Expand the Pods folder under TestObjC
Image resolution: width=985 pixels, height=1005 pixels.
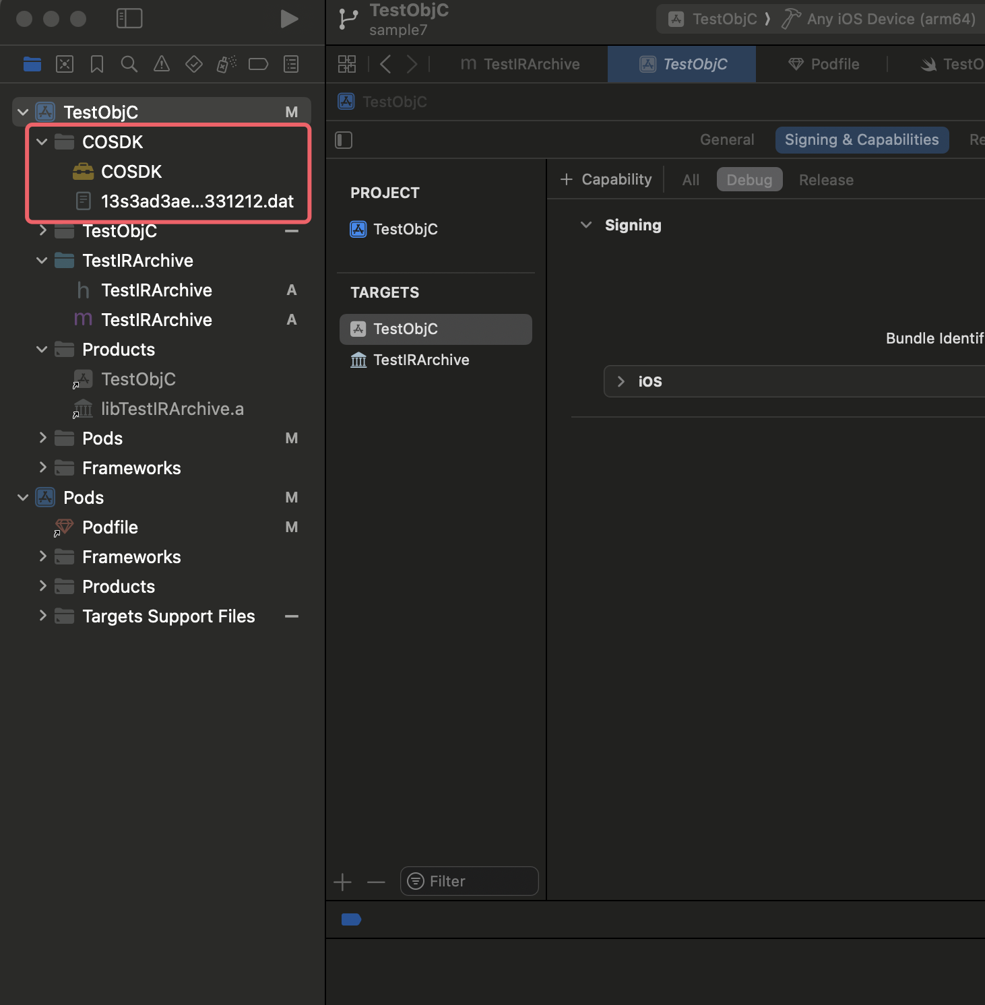[42, 438]
